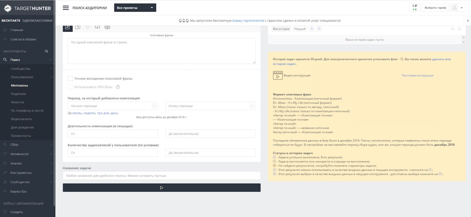471x217 pixels.
Task: Open the Родители search item in sidebar
Action: pyautogui.click(x=18, y=94)
